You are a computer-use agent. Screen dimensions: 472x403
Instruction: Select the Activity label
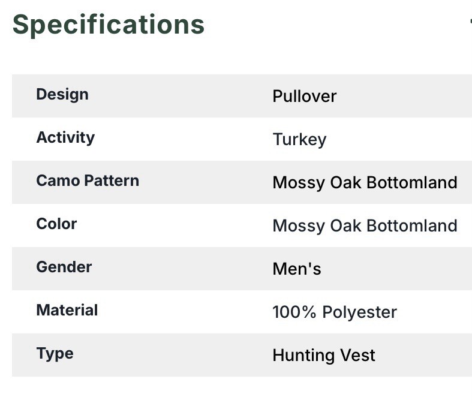click(65, 138)
